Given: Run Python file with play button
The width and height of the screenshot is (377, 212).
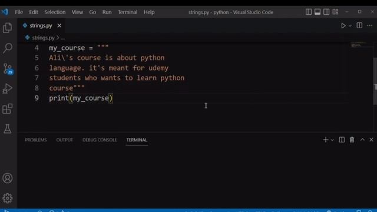Looking at the screenshot, I should pyautogui.click(x=343, y=25).
